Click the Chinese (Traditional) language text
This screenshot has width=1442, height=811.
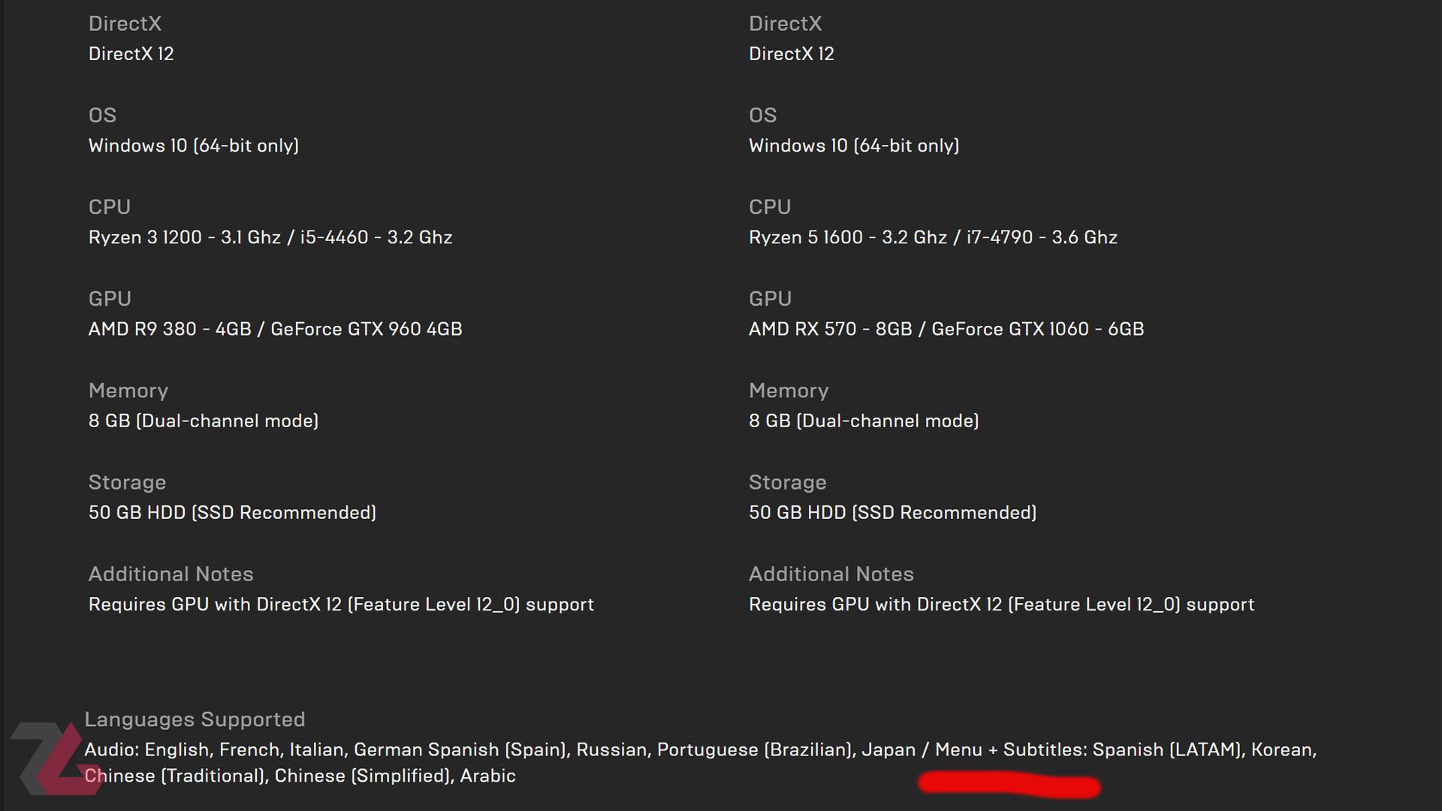tap(176, 776)
